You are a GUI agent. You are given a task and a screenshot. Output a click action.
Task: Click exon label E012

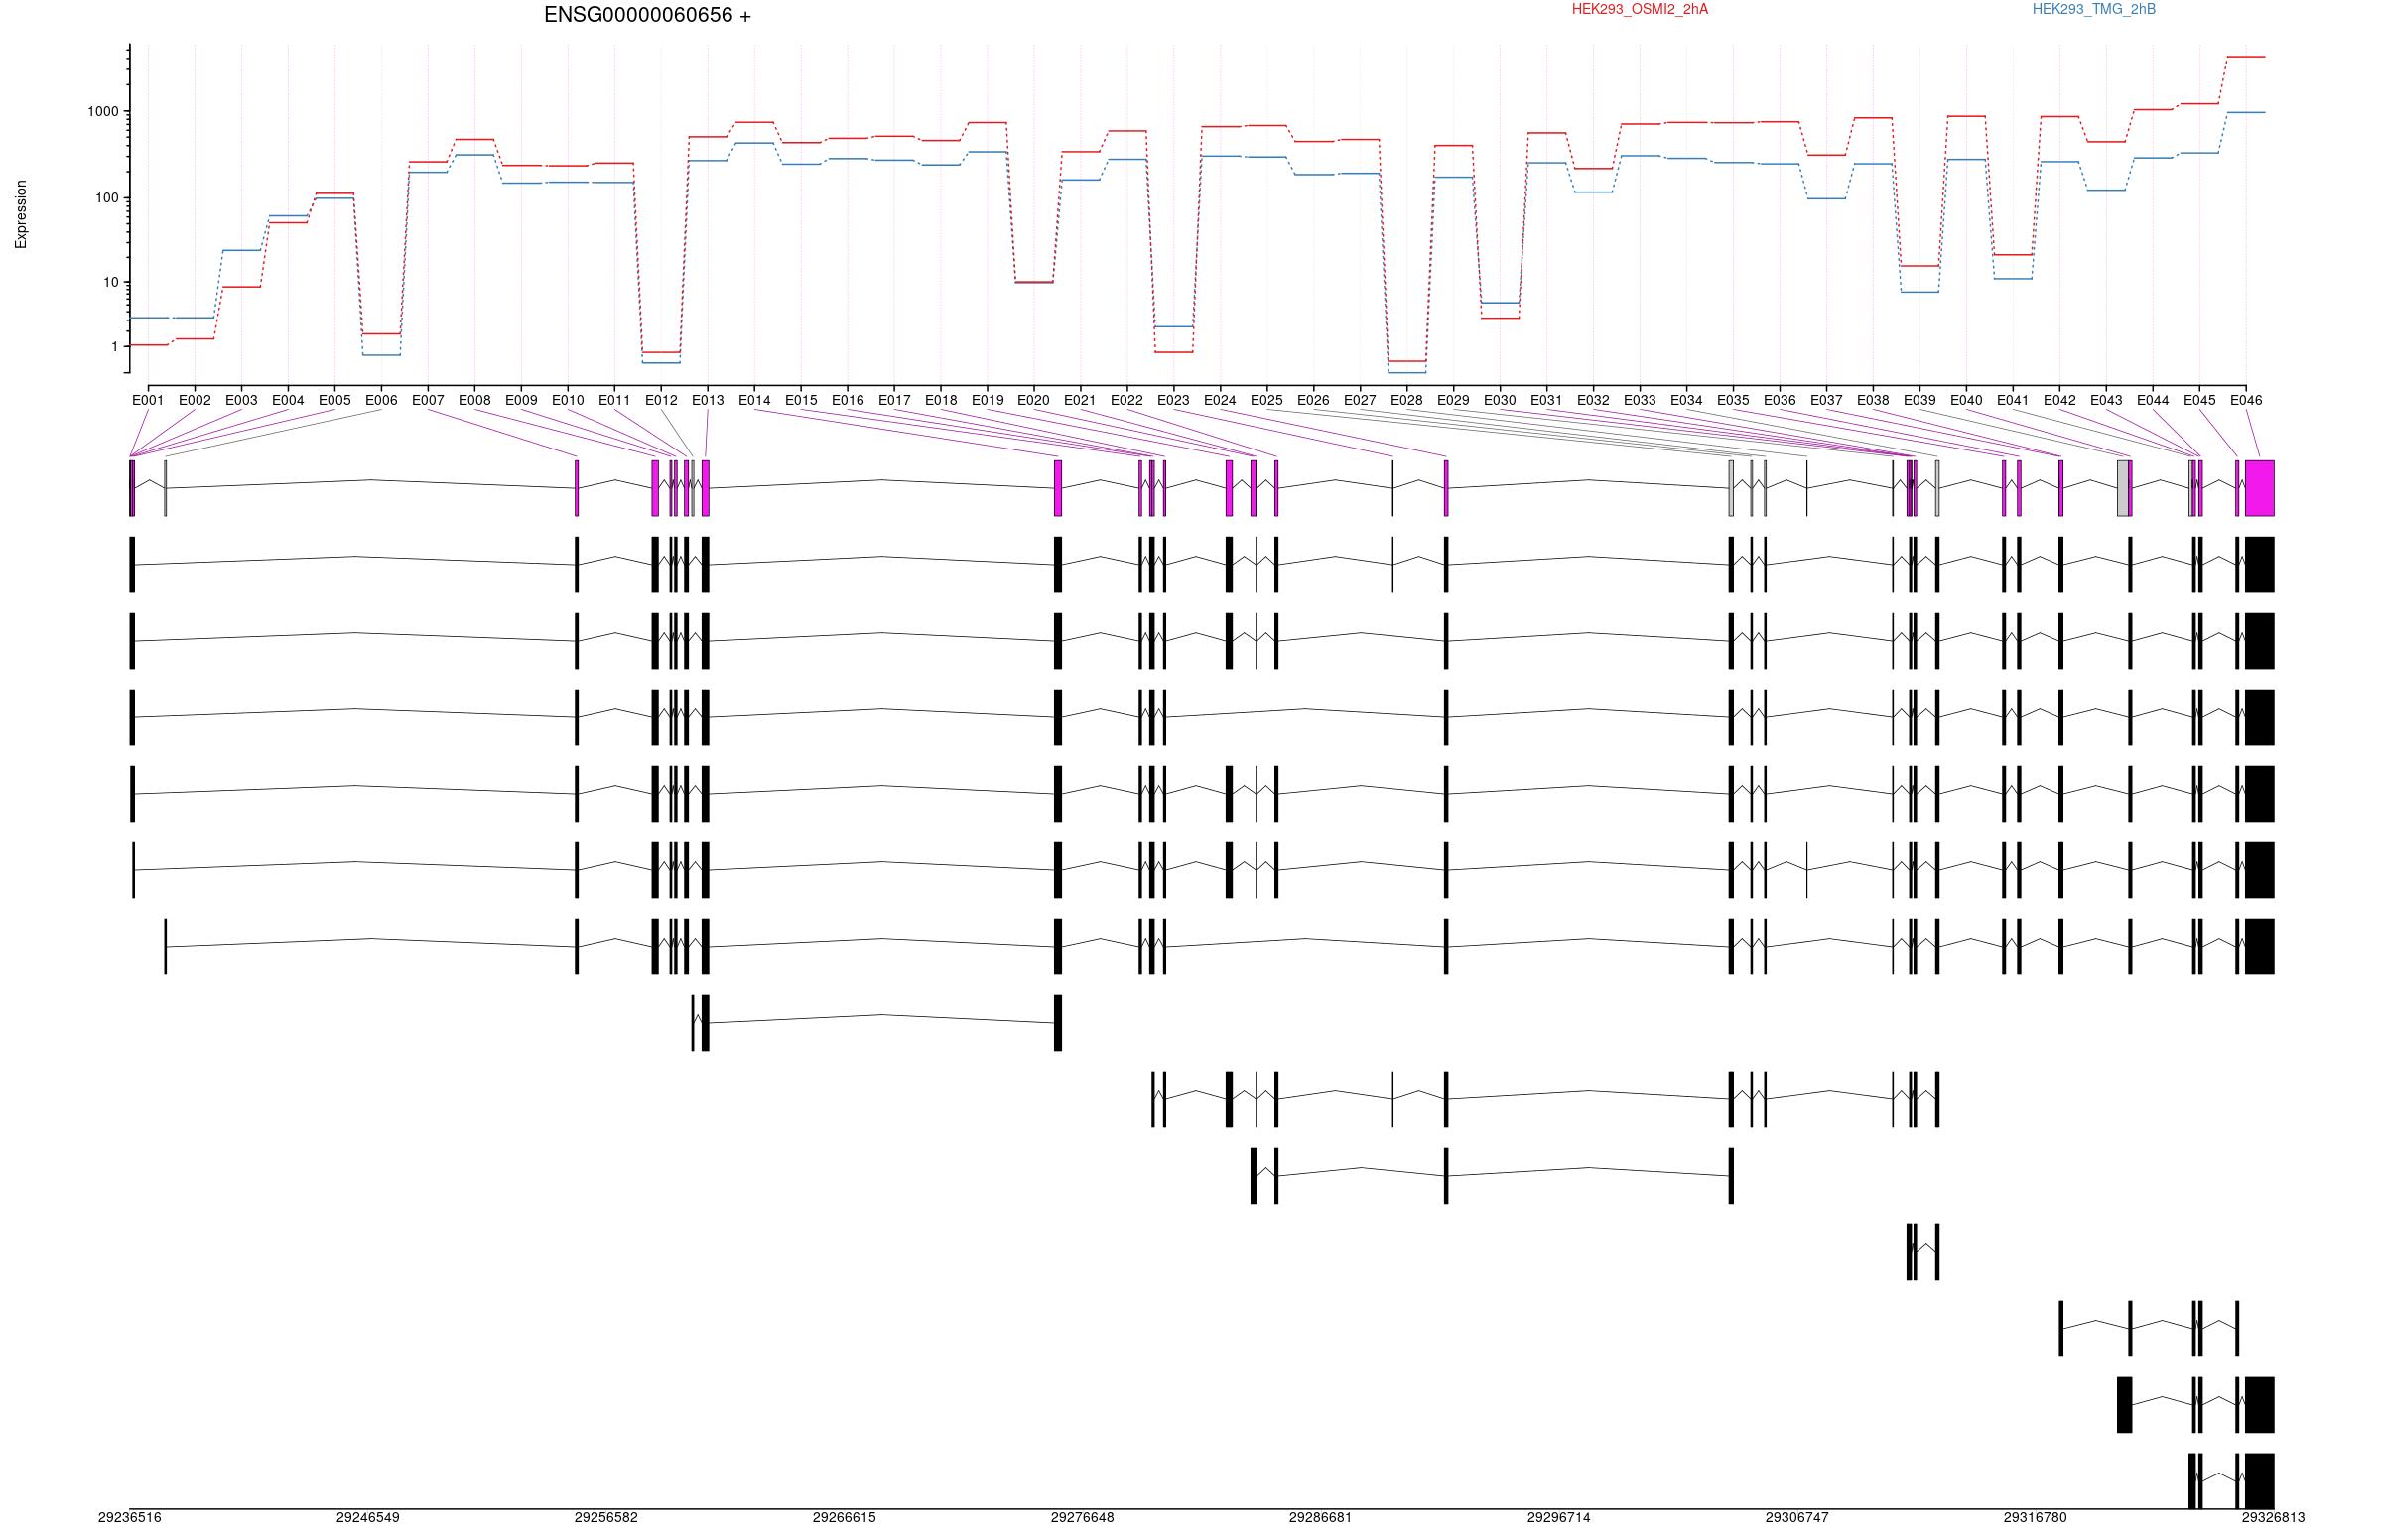[661, 401]
